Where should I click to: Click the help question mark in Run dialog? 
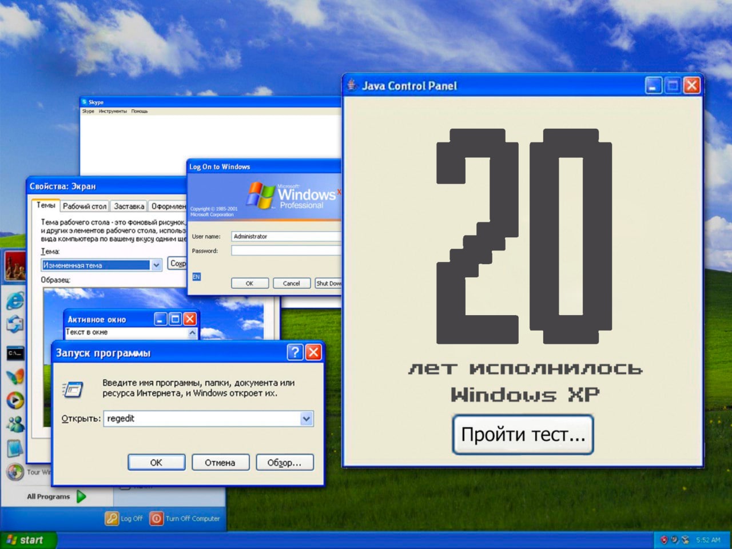(x=295, y=352)
